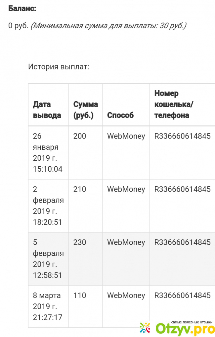Click WebMoney in the 26 января row
The width and height of the screenshot is (215, 337).
(126, 136)
